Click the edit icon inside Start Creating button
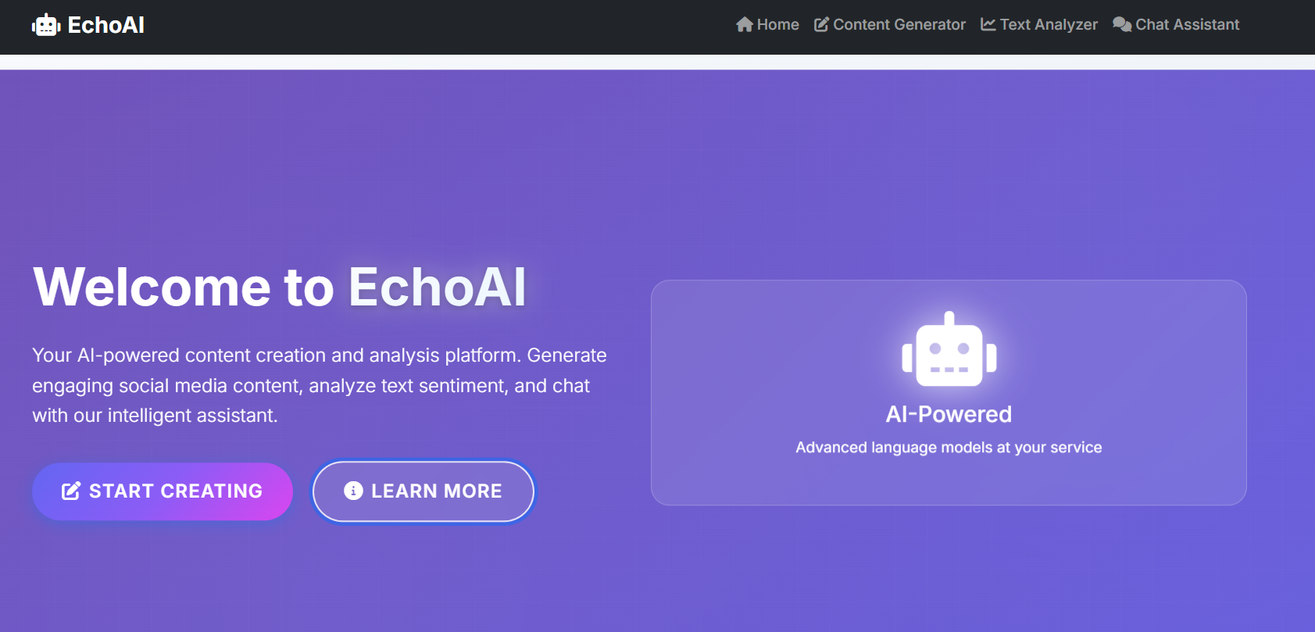The height and width of the screenshot is (632, 1315). (70, 491)
